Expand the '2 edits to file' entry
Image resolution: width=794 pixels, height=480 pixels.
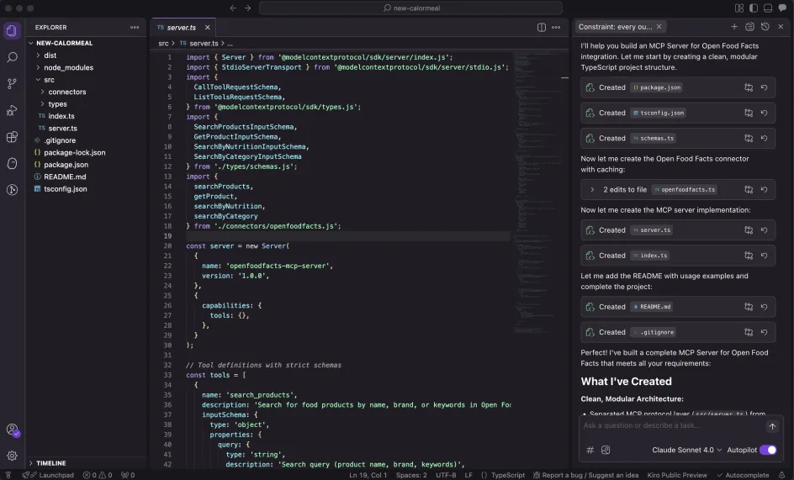point(592,190)
